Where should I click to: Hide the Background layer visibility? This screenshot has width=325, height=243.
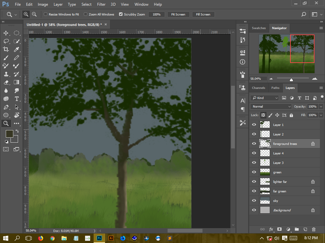pyautogui.click(x=254, y=210)
